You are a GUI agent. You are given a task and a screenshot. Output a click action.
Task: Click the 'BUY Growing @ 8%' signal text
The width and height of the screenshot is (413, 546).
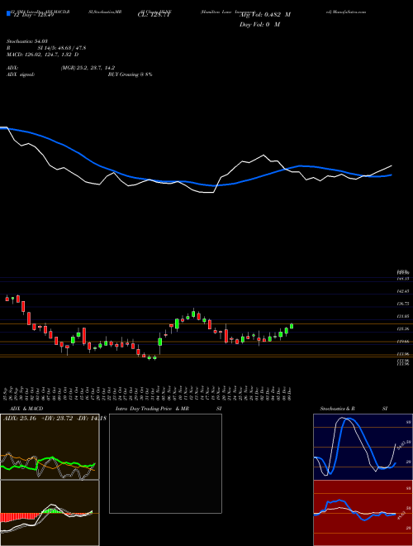(130, 74)
